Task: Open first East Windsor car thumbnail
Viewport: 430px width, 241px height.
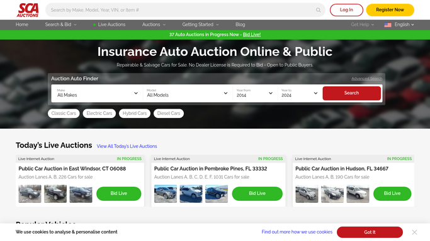Action: (x=30, y=194)
